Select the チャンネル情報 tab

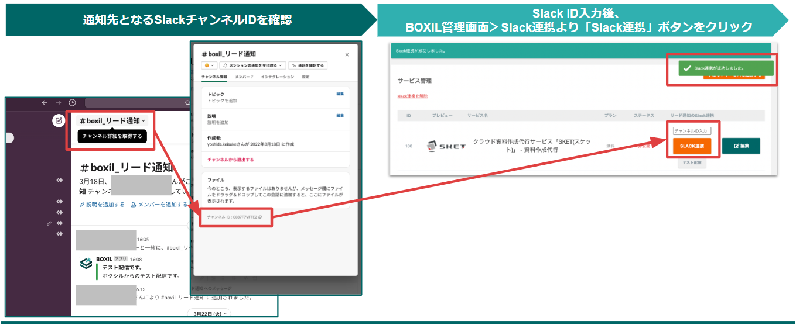click(x=214, y=77)
